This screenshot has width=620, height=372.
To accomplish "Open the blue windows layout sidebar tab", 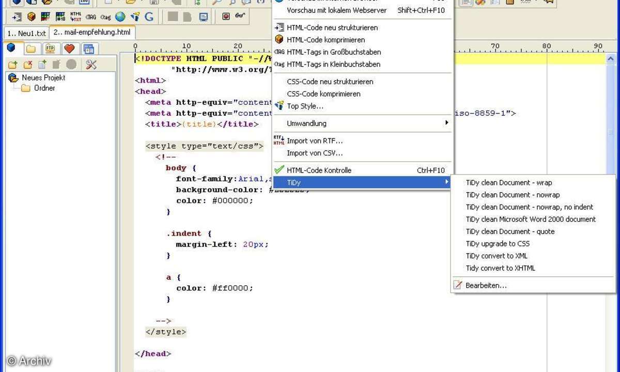I will point(89,49).
